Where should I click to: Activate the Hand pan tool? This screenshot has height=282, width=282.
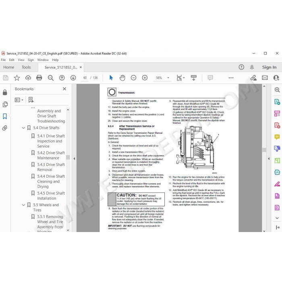pyautogui.click(x=122, y=78)
